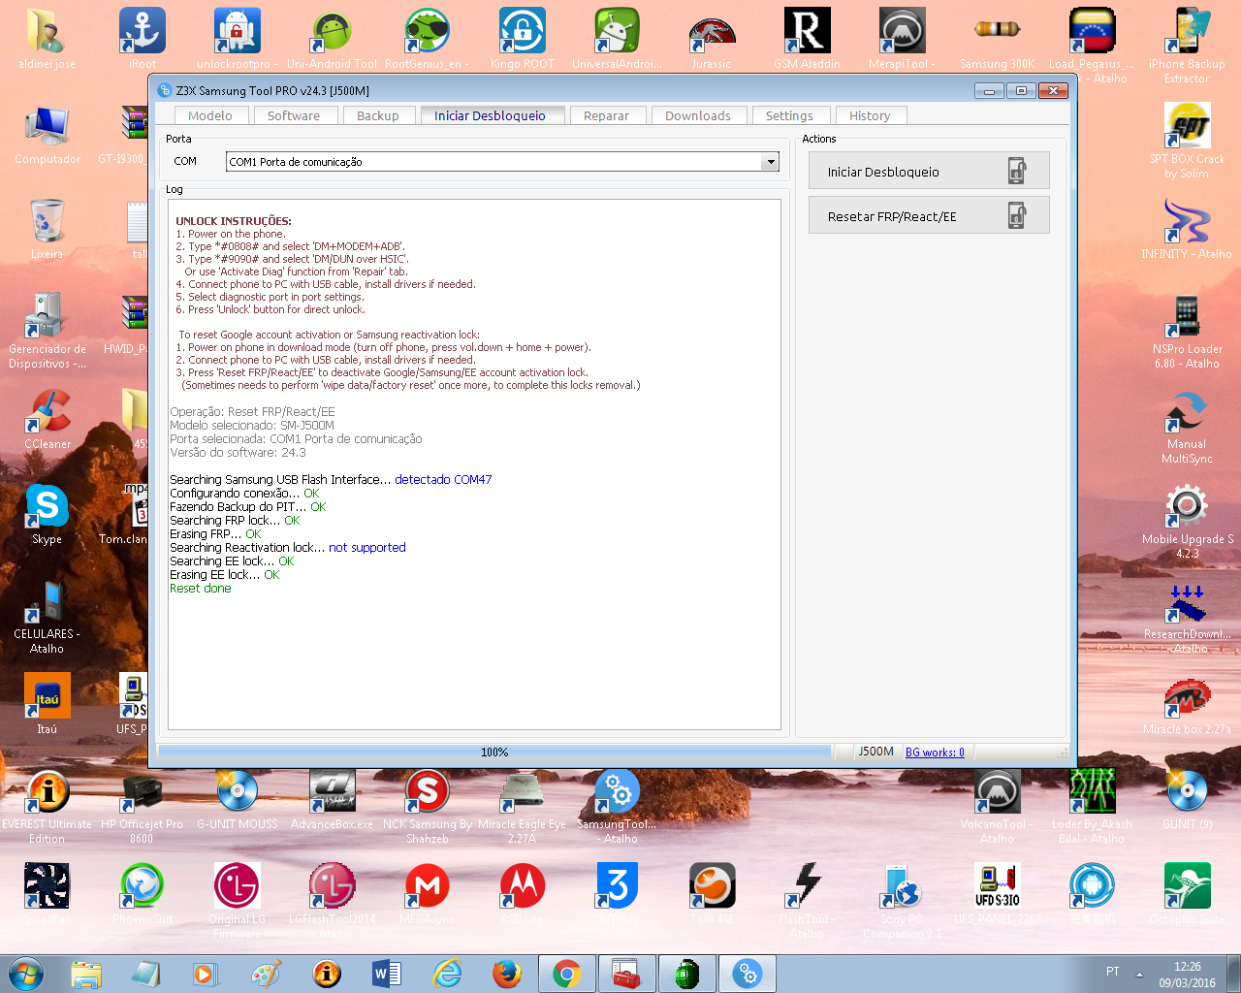Click the COM1 Porta de comunicação field
Viewport: 1241px width, 993px height.
[502, 162]
